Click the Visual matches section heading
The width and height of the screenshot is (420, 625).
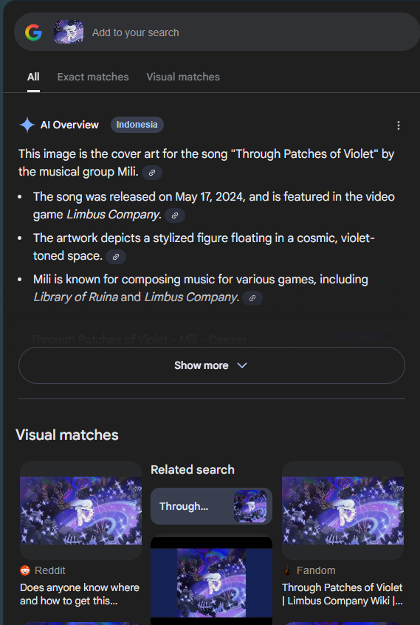point(67,435)
